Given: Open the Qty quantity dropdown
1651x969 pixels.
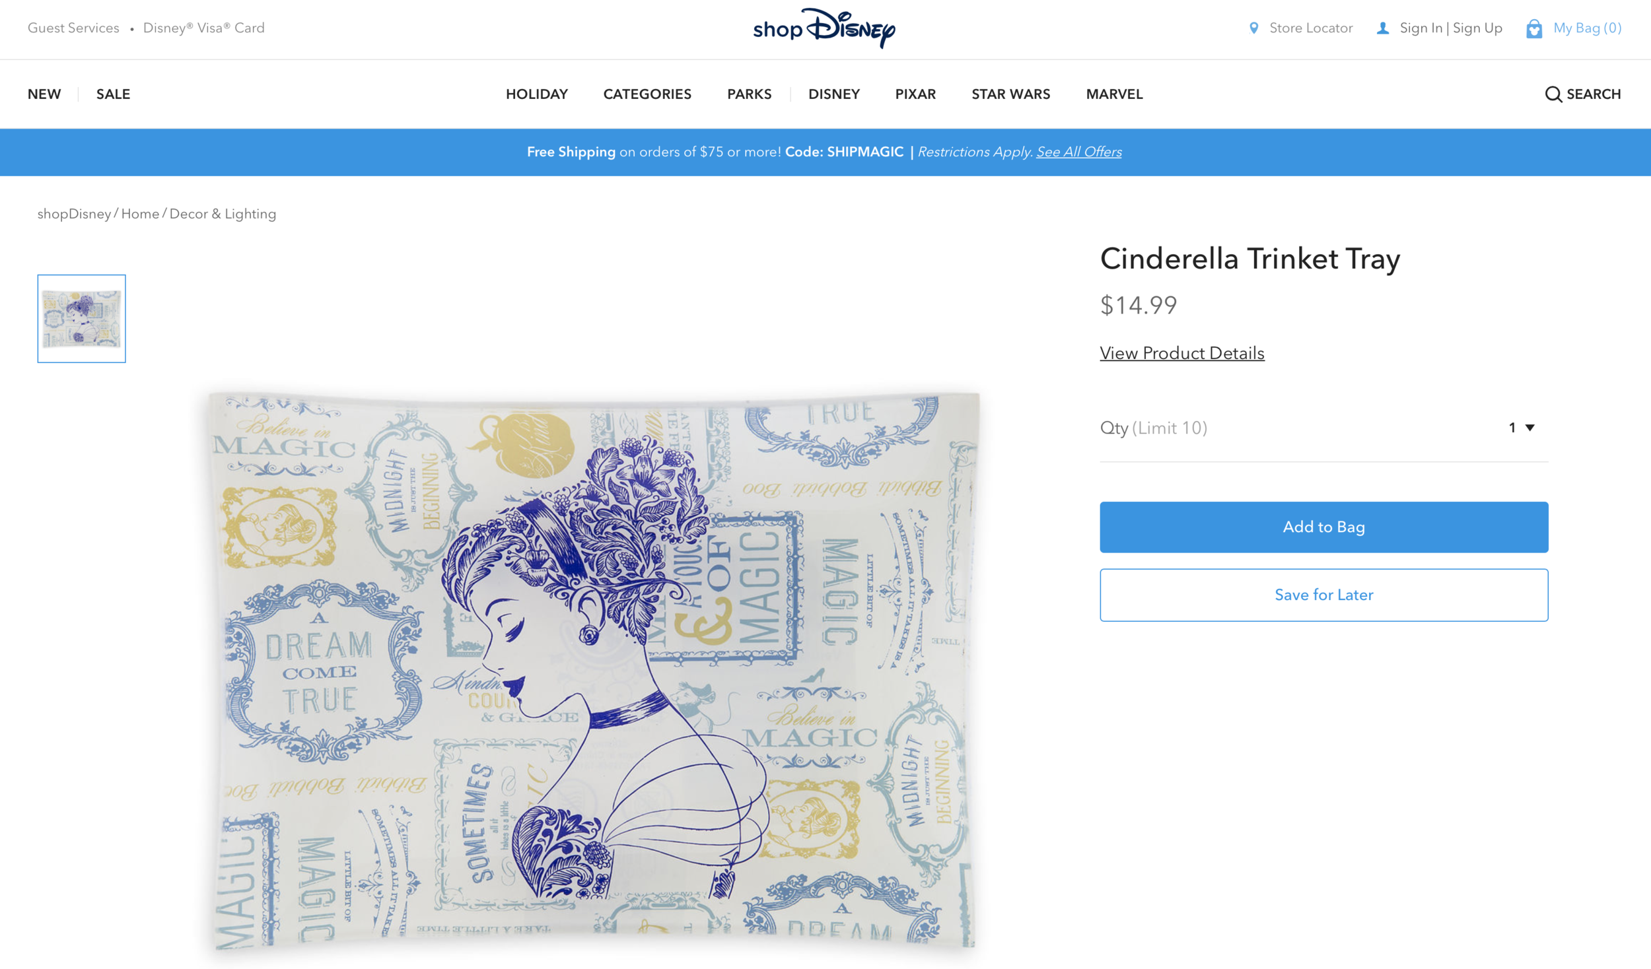Looking at the screenshot, I should pos(1521,428).
